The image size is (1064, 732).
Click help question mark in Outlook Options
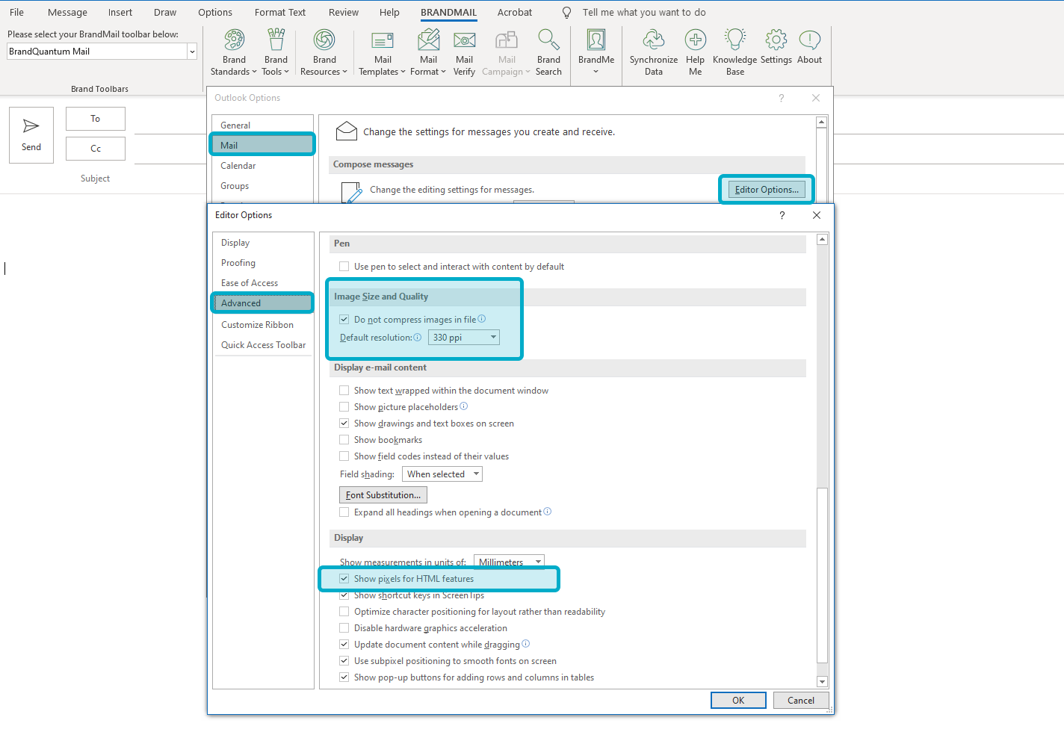(x=782, y=98)
